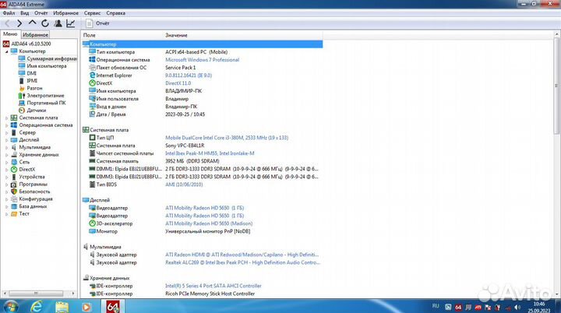Image resolution: width=561 pixels, height=313 pixels.
Task: Select the AIDA64 v6.10.5200 root node
Action: click(x=31, y=44)
